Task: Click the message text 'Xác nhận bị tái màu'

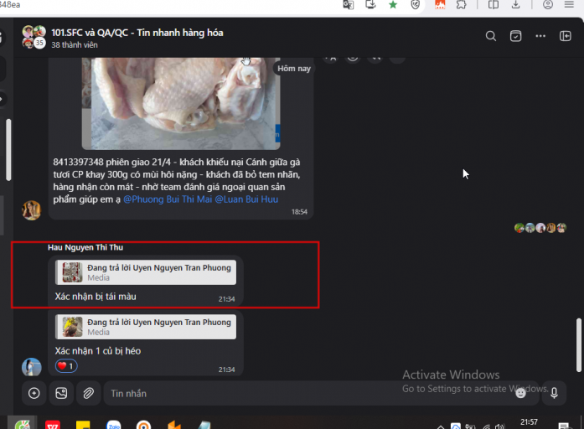Action: click(96, 297)
